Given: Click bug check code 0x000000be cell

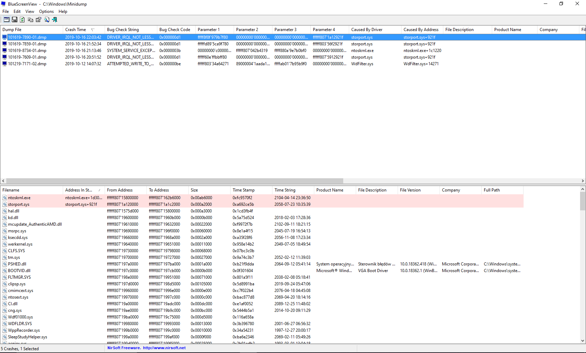Looking at the screenshot, I should click(170, 64).
